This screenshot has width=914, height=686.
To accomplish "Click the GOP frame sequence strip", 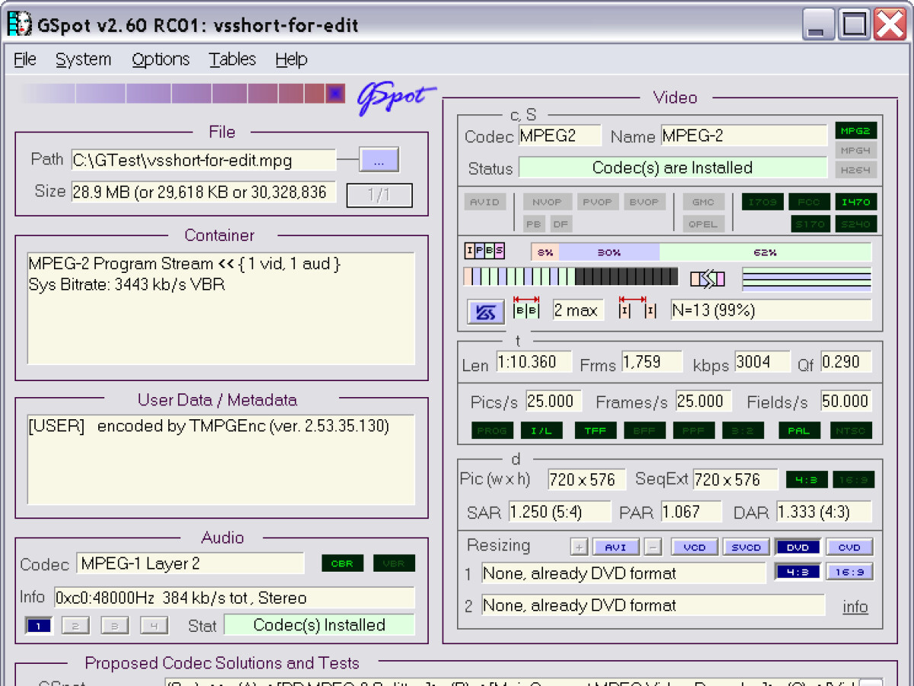I will click(570, 277).
